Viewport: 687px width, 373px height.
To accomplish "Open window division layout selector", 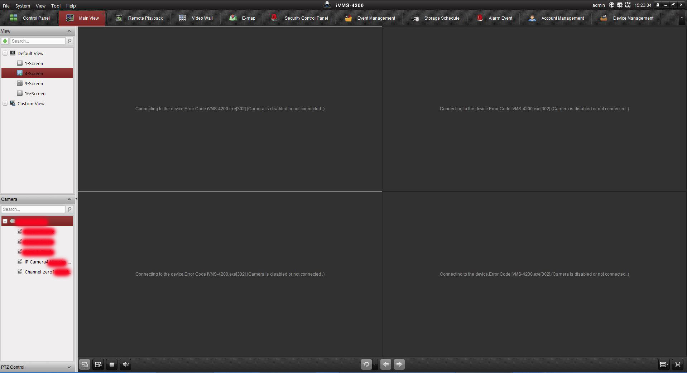I will tap(664, 364).
